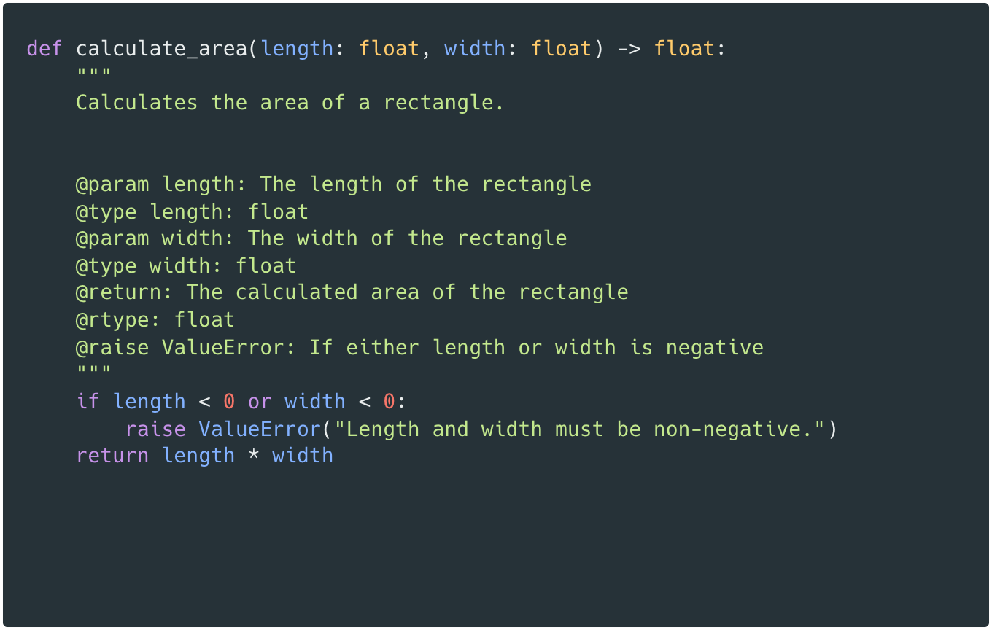Click the '@param length' docstring line
This screenshot has height=630, width=992.
(x=333, y=184)
